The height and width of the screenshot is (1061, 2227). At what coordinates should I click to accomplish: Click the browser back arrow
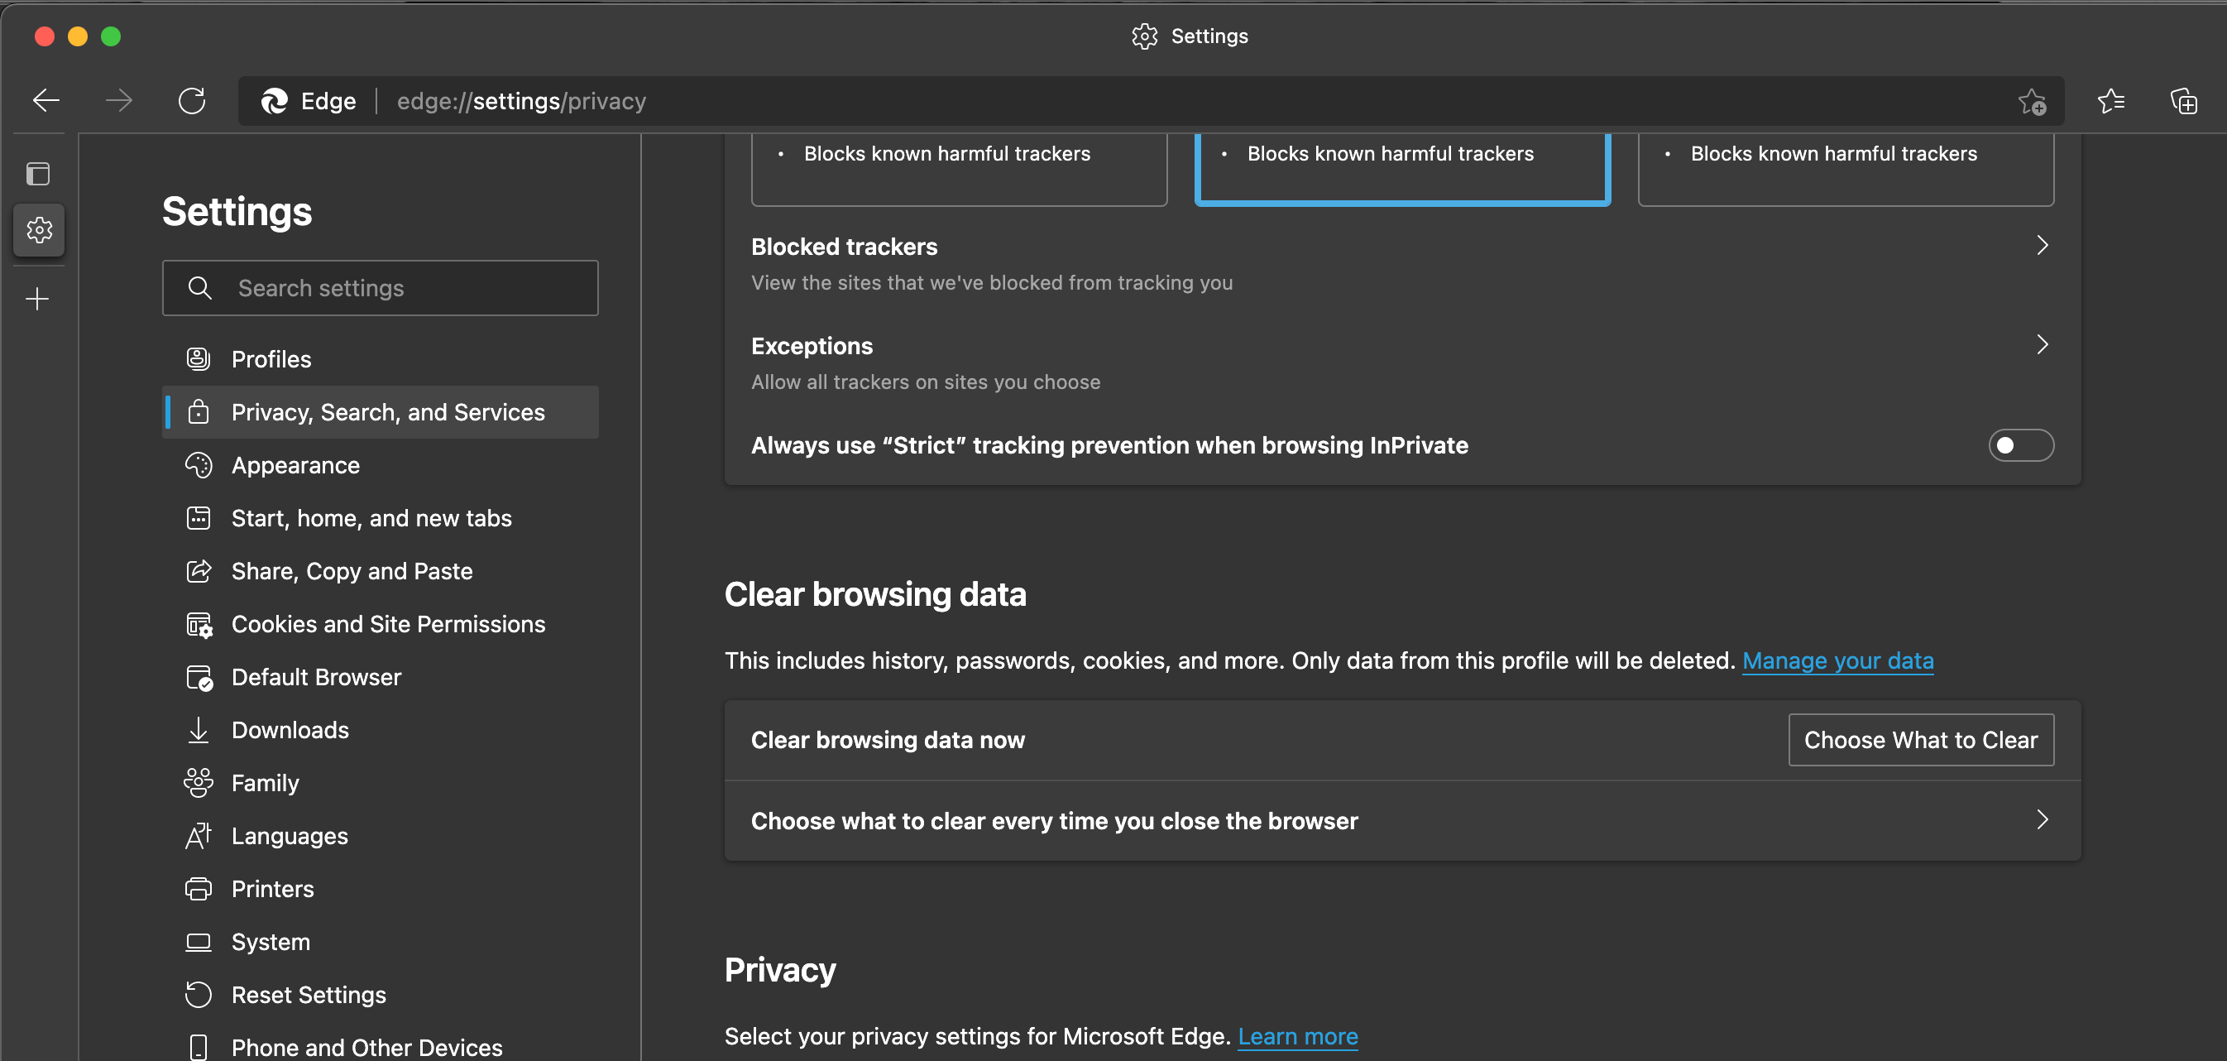[x=45, y=101]
